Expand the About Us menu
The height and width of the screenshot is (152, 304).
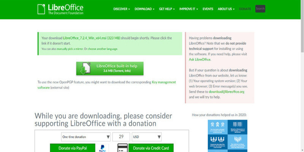click(x=226, y=9)
